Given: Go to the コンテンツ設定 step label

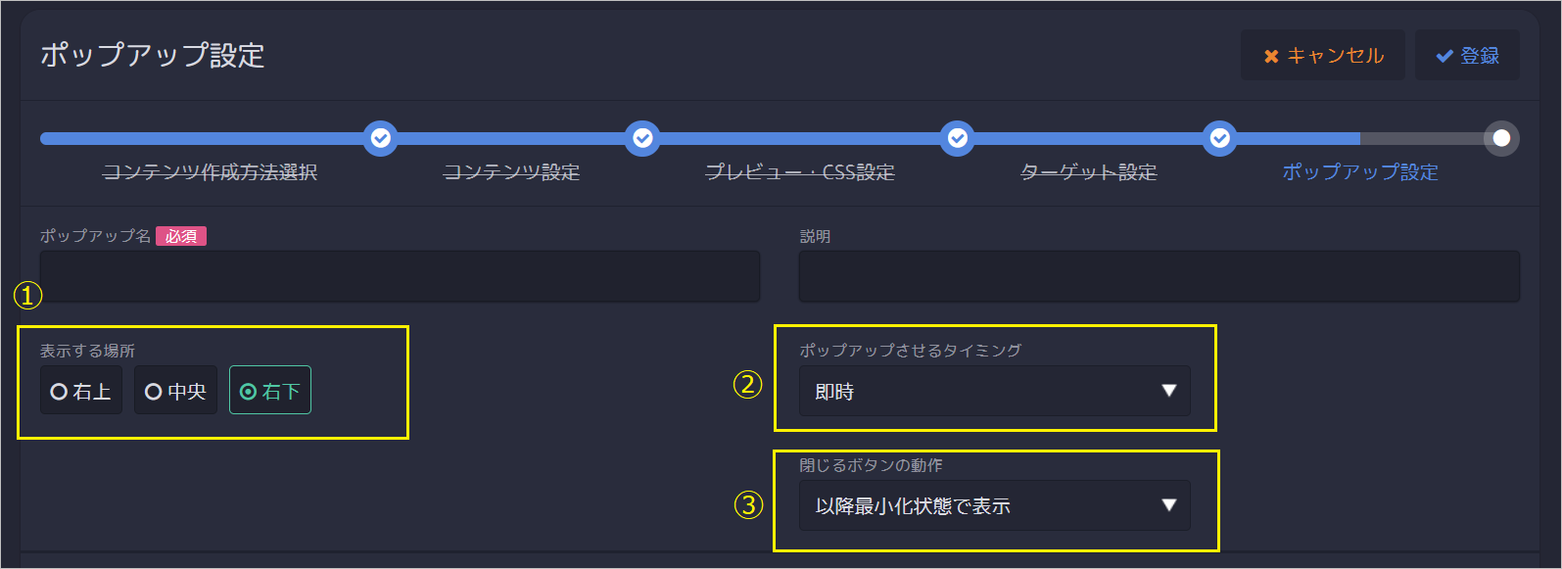Looking at the screenshot, I should point(511,172).
